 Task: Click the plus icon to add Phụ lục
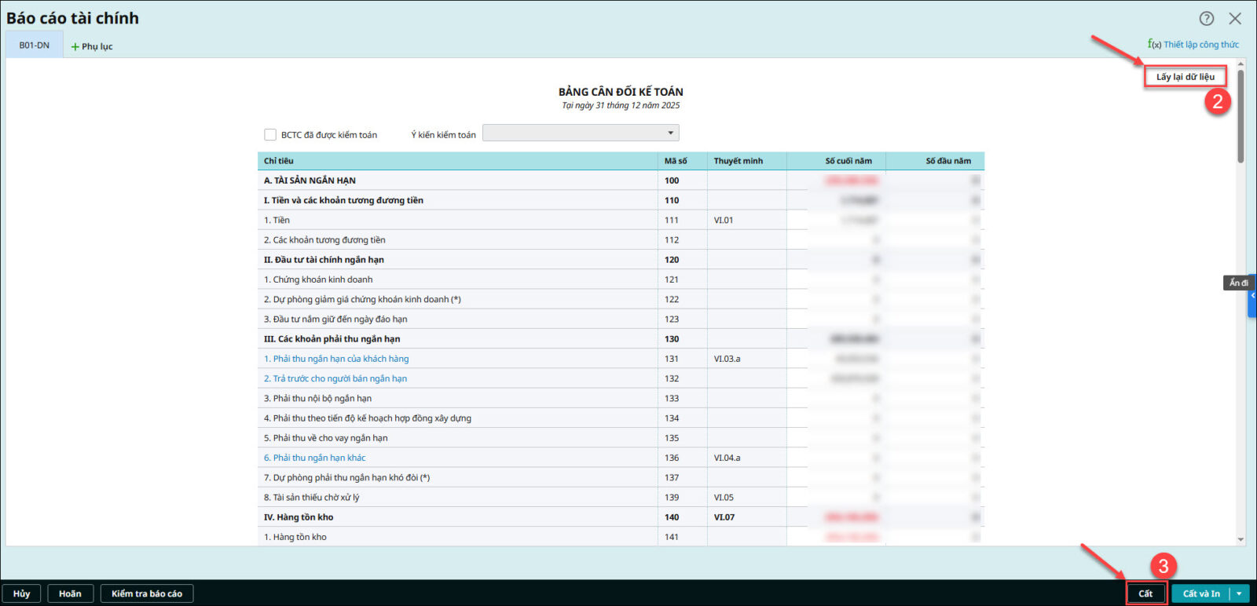(75, 47)
